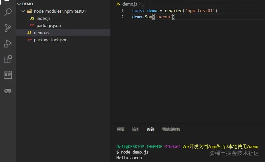Click the game controller icon in activity bar

pyautogui.click(x=8, y=91)
